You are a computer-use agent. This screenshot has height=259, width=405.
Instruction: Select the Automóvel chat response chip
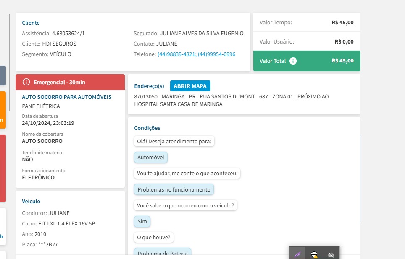click(151, 157)
